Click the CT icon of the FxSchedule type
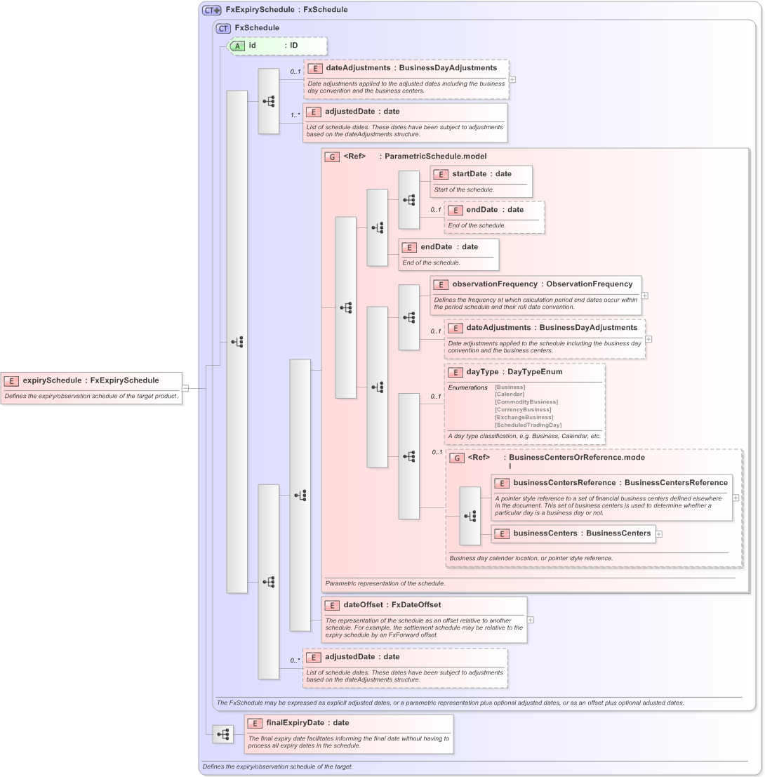 tap(223, 28)
